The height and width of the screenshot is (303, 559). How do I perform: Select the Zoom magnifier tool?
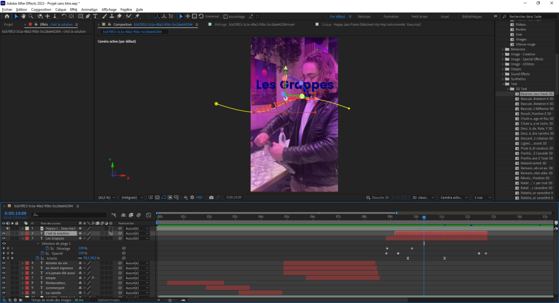tap(32, 16)
